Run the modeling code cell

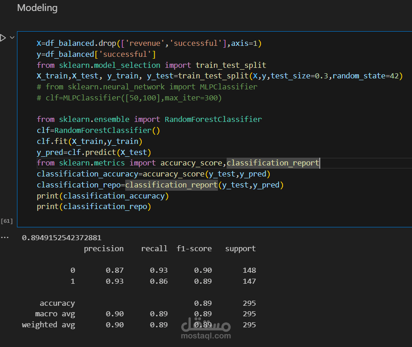(x=3, y=38)
